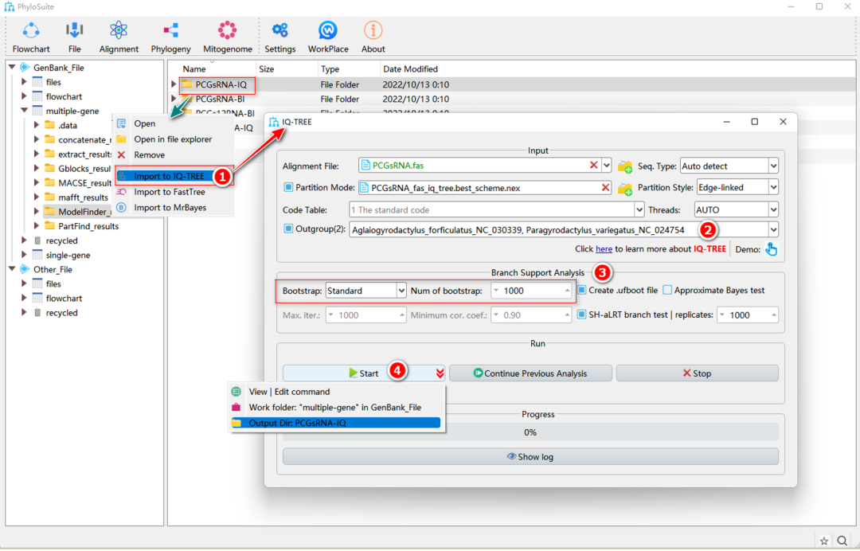Open the File toolbar icon
The height and width of the screenshot is (551, 860).
click(x=75, y=31)
